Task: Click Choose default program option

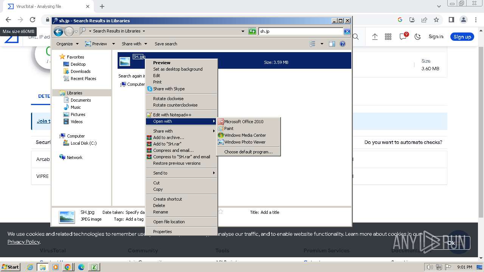Action: pos(248,152)
